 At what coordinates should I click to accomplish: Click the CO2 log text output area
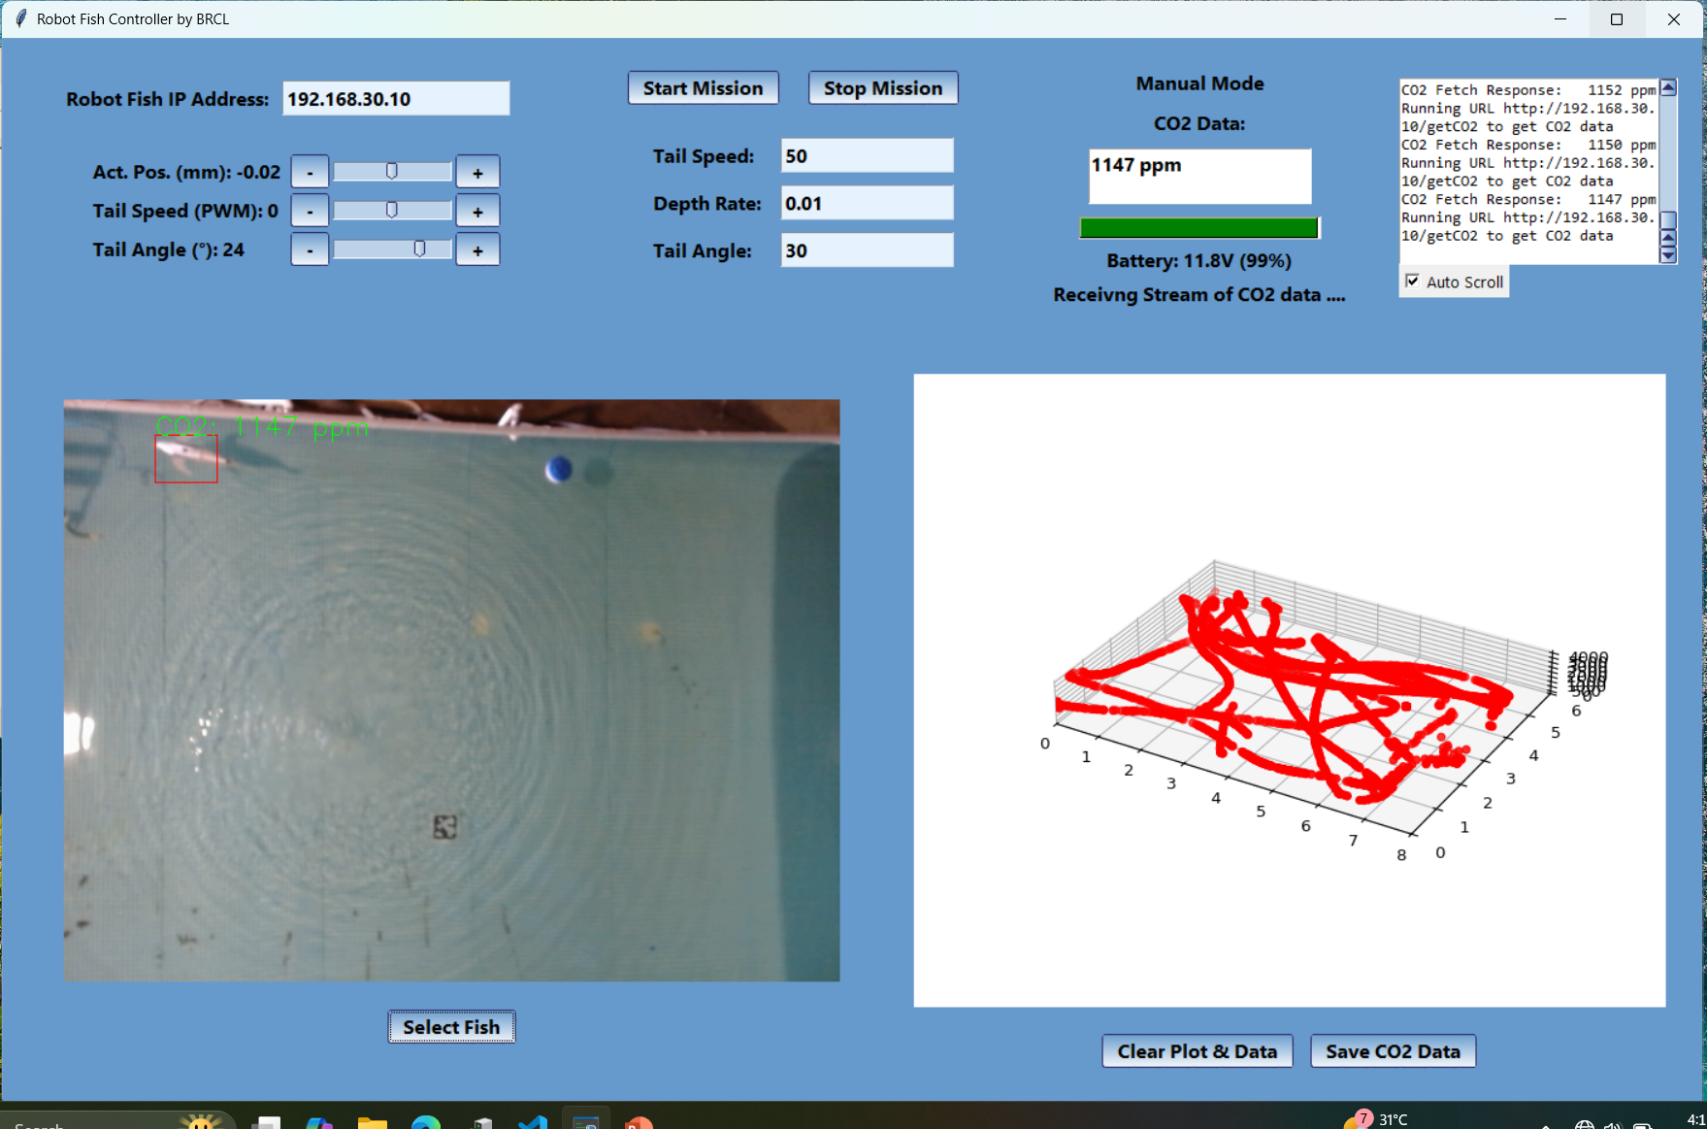[x=1528, y=172]
